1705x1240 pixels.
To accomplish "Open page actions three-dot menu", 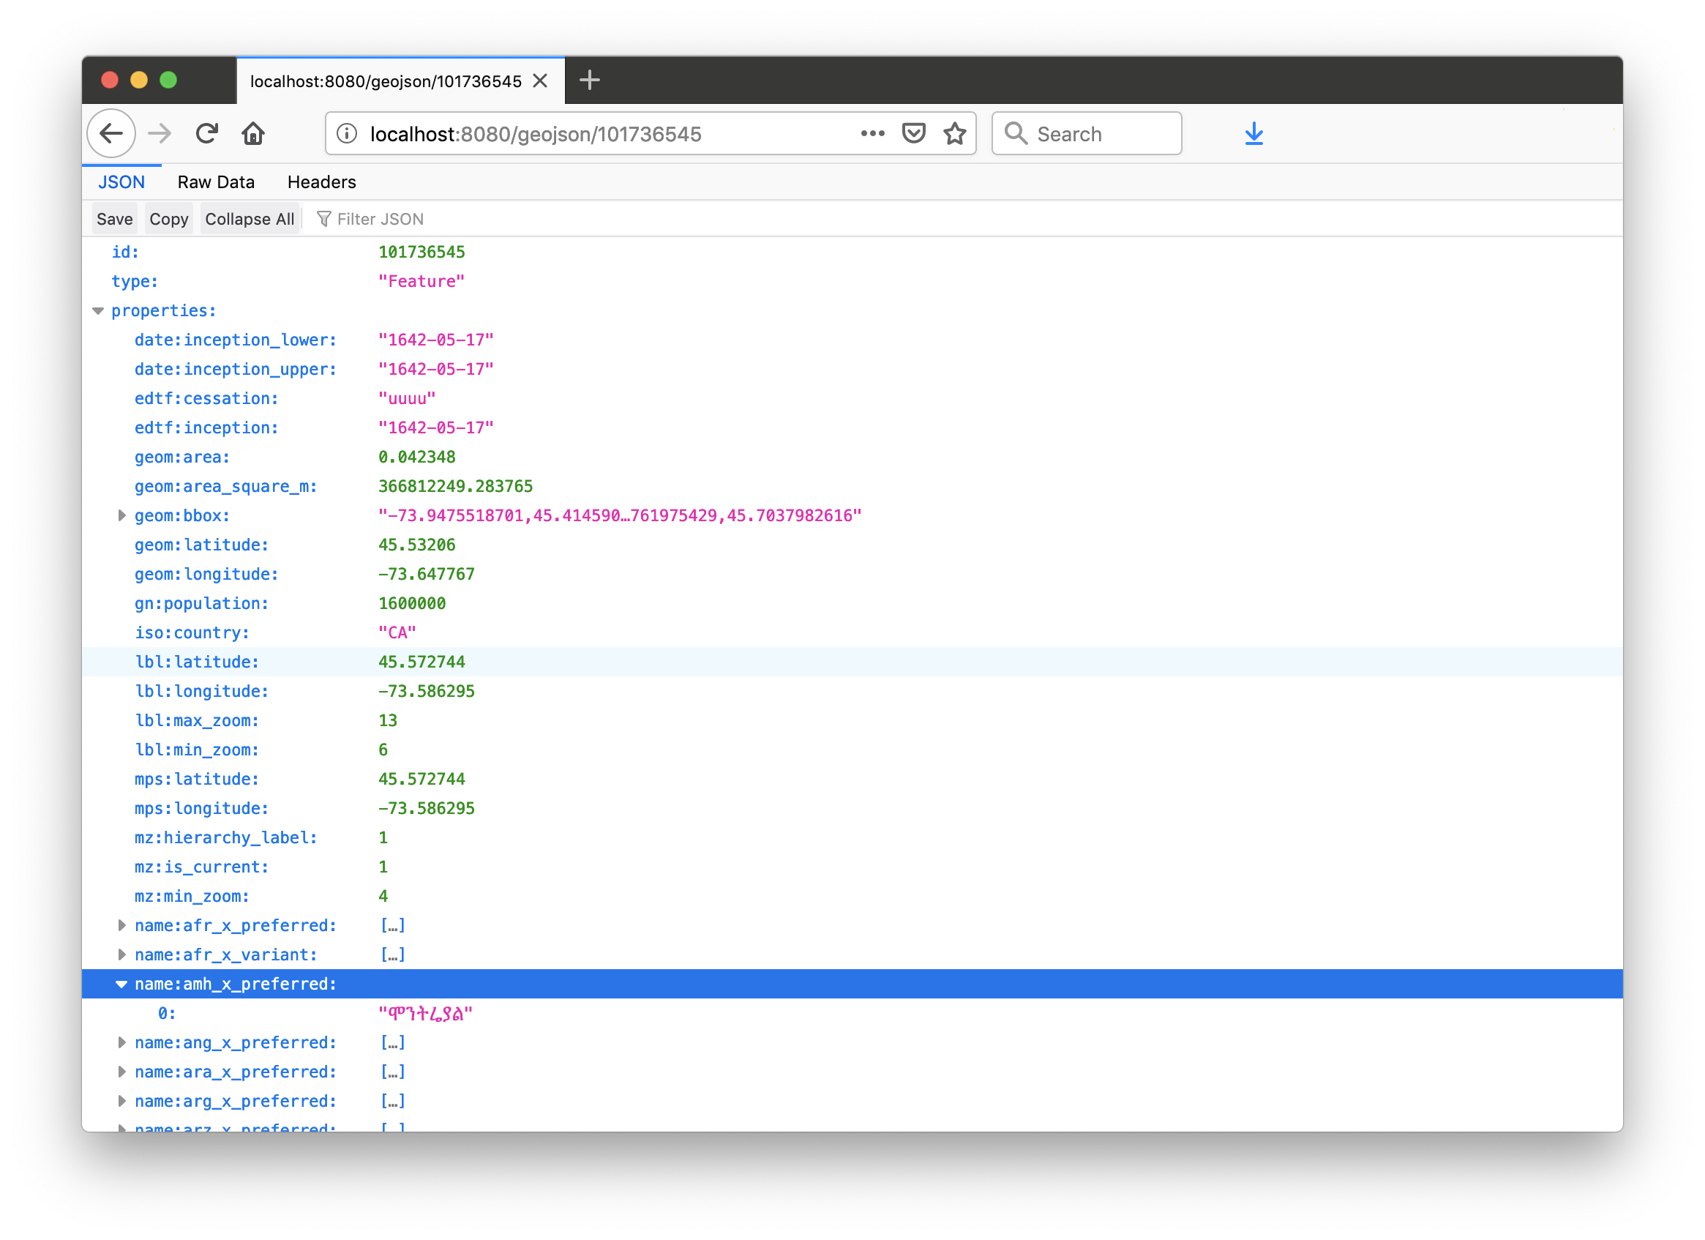I will tap(873, 134).
